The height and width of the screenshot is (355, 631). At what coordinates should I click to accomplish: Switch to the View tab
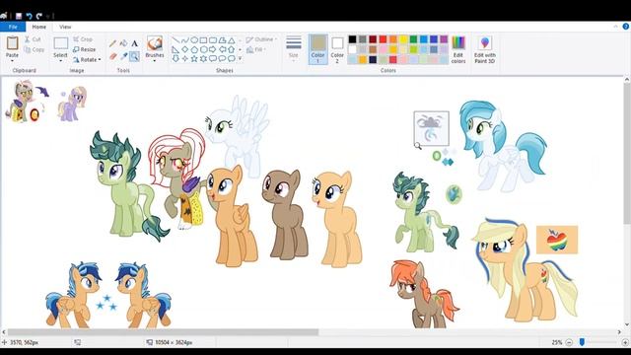[x=65, y=27]
